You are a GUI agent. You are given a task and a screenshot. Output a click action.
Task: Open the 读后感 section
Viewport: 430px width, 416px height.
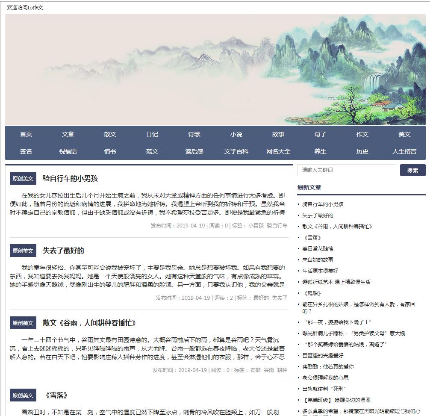coord(194,151)
